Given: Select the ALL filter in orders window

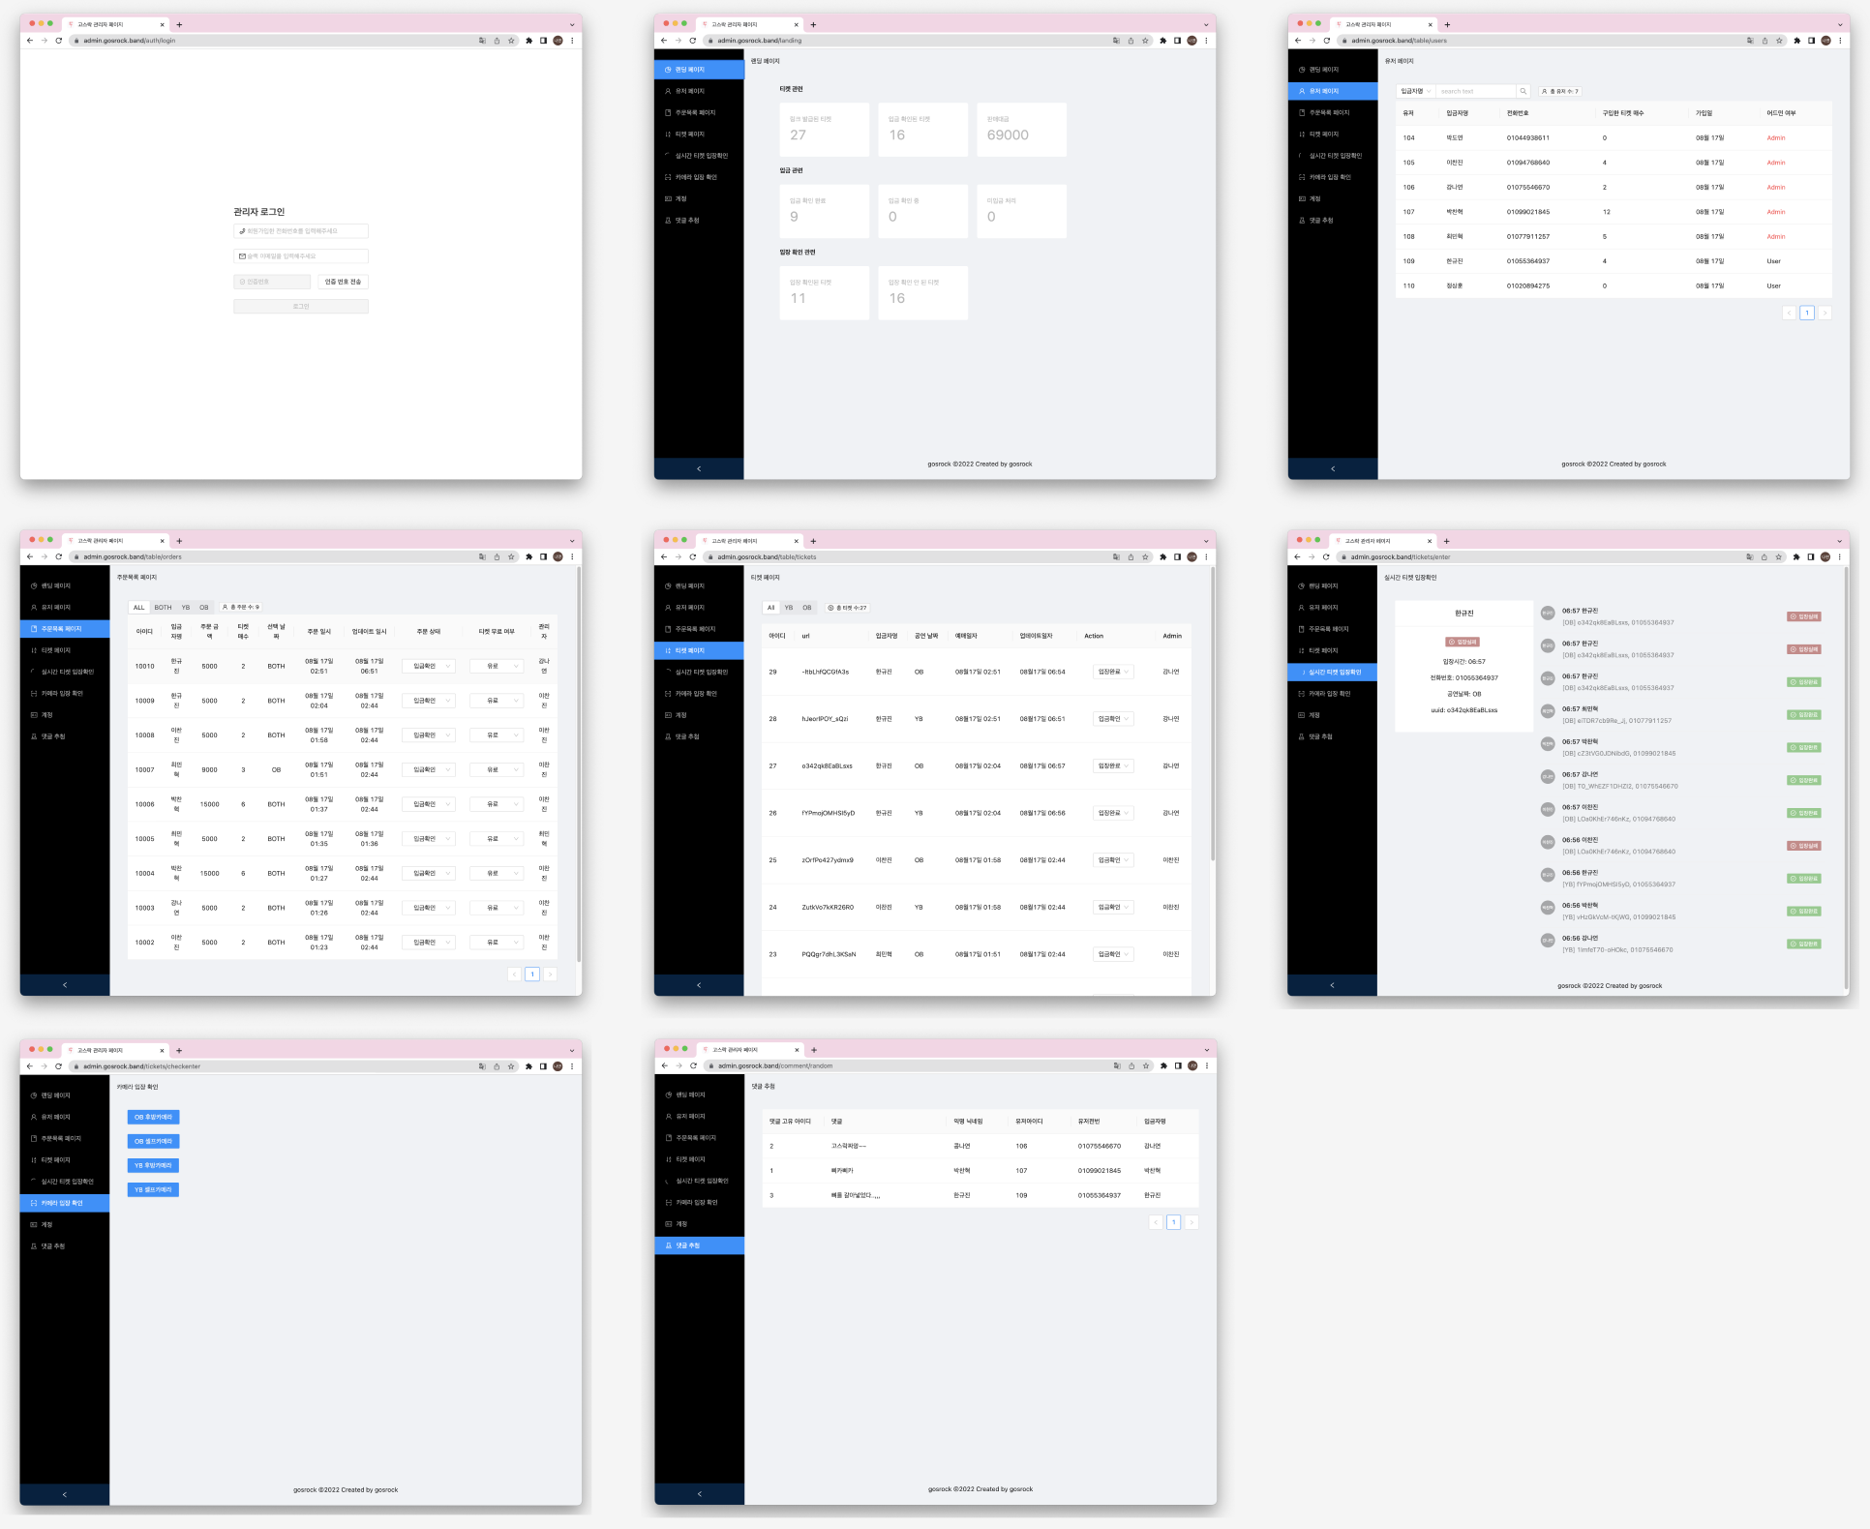Looking at the screenshot, I should point(138,608).
